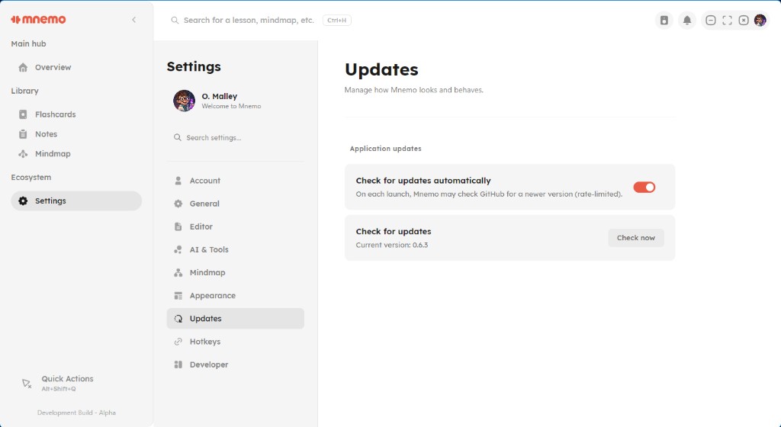Select the Updates settings tab

pyautogui.click(x=236, y=319)
